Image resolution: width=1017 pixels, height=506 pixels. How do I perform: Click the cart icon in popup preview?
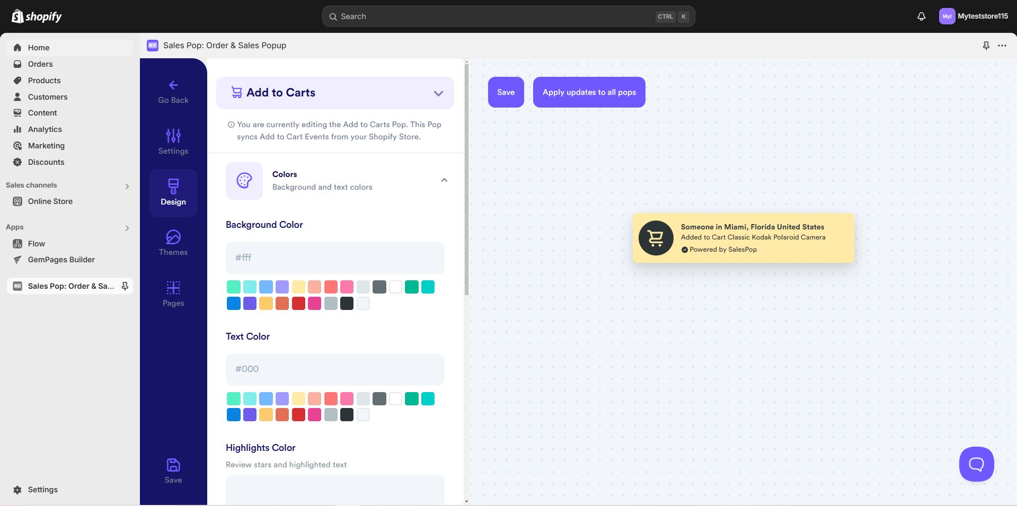click(656, 238)
